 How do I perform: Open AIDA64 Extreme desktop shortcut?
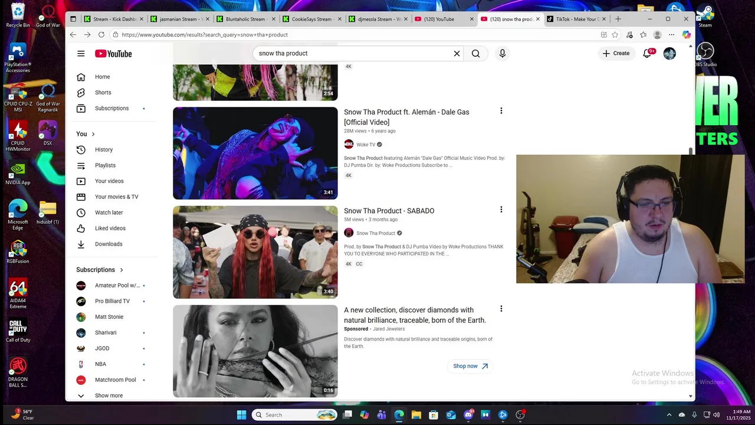(18, 294)
